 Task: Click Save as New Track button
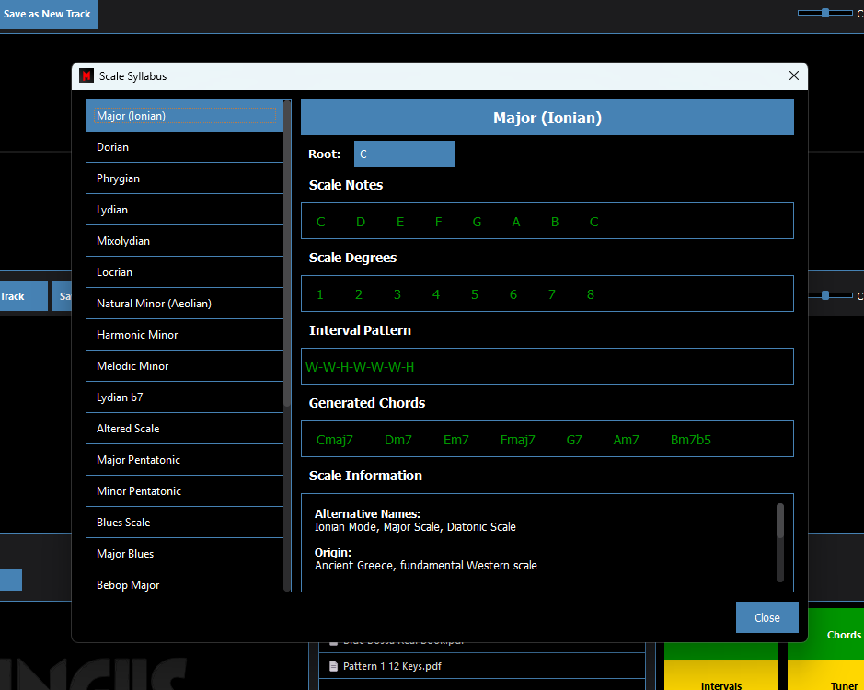click(x=47, y=15)
